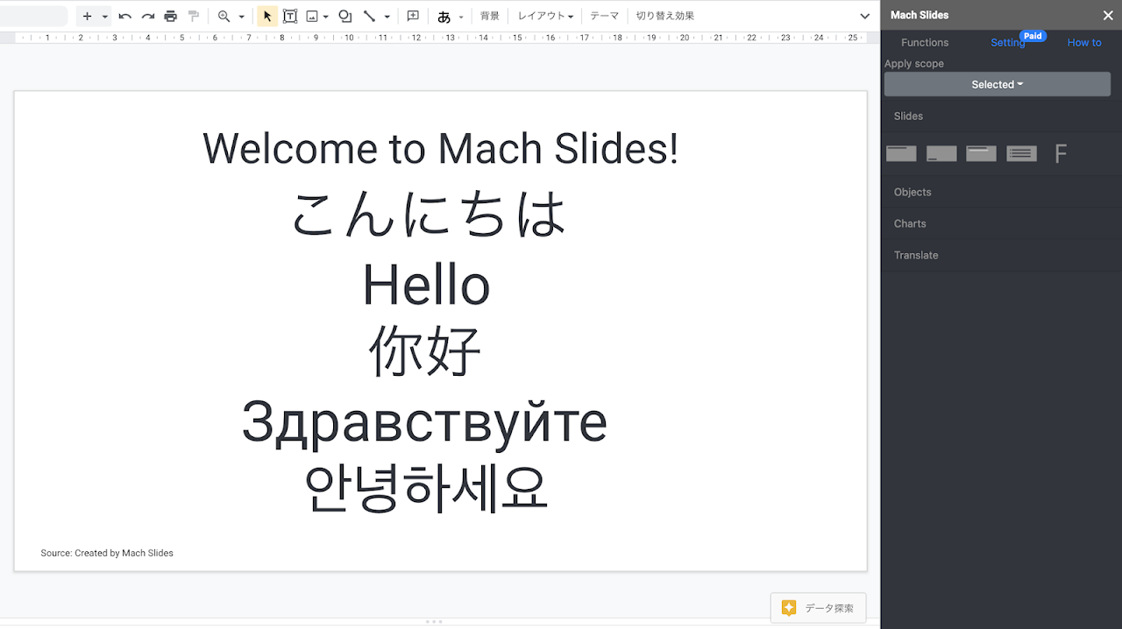Viewport: 1122px width, 629px height.
Task: Click the Source: Created by Mach Slides footnote
Action: click(107, 553)
